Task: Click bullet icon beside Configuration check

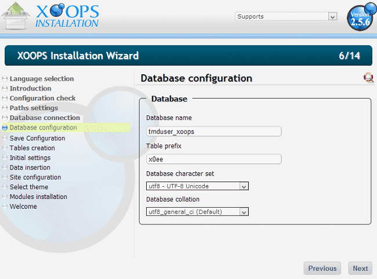Action: (5, 98)
